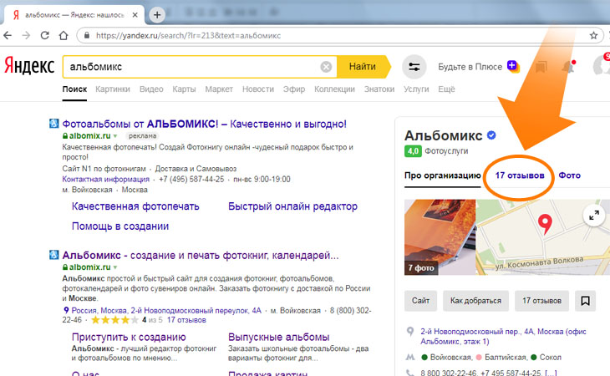Click the Яндекс logo
Screen dimensions: 610x376
pos(29,66)
